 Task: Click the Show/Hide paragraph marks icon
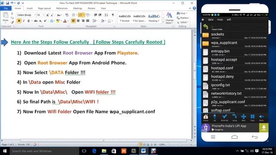(x=113, y=15)
